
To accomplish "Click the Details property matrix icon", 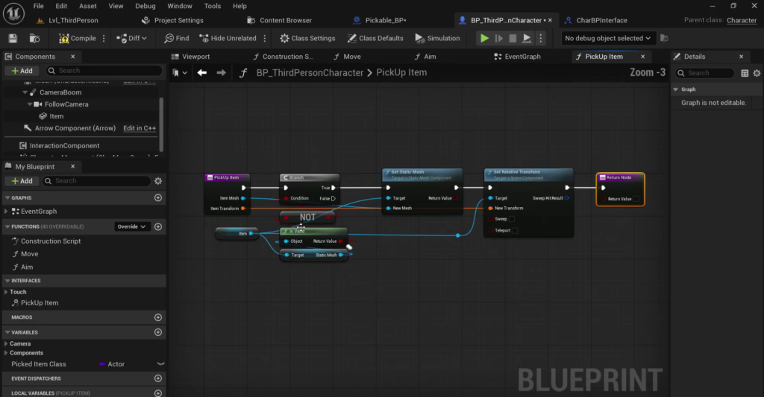I will [745, 73].
